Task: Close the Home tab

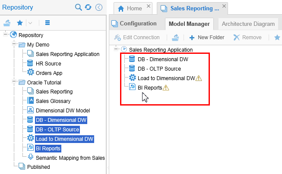Action: [149, 6]
